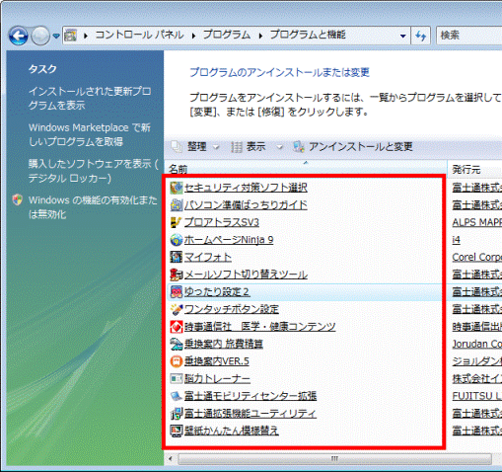Click the ワンタッチボタン設定 program icon
Image resolution: width=502 pixels, height=472 pixels.
[x=177, y=309]
